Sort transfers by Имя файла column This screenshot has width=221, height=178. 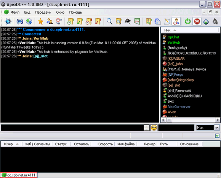click(x=126, y=144)
